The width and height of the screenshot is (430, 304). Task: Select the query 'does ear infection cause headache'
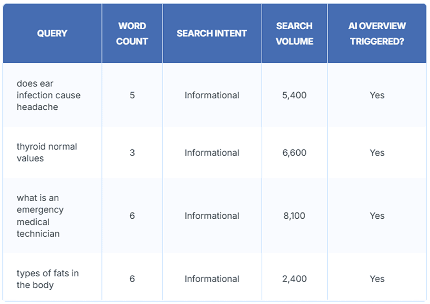49,95
